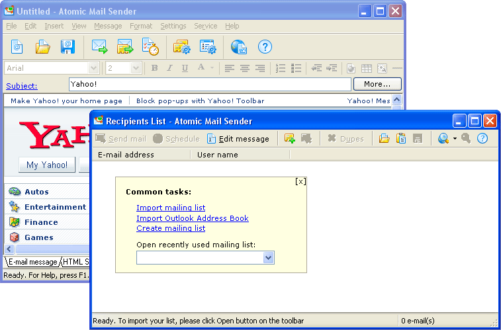
Task: Click the E-mail address column header
Action: tap(141, 155)
